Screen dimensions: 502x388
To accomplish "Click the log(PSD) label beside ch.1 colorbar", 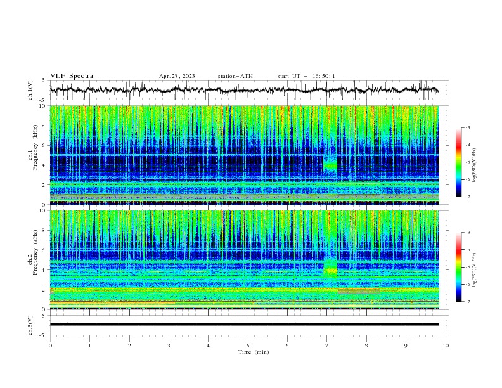I will click(475, 165).
